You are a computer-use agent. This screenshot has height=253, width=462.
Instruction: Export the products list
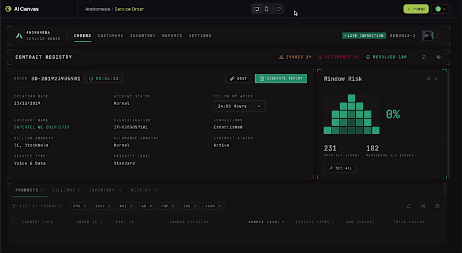coord(437,206)
